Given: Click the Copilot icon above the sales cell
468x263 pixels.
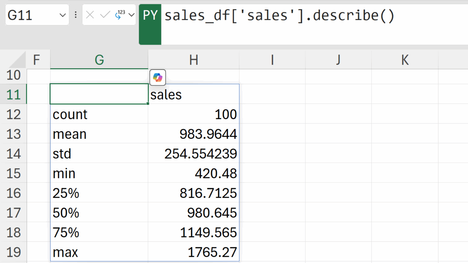Looking at the screenshot, I should coord(158,77).
